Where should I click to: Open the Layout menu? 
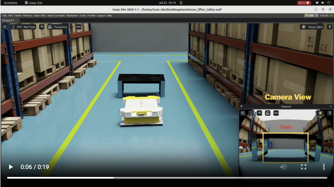[x=101, y=16]
